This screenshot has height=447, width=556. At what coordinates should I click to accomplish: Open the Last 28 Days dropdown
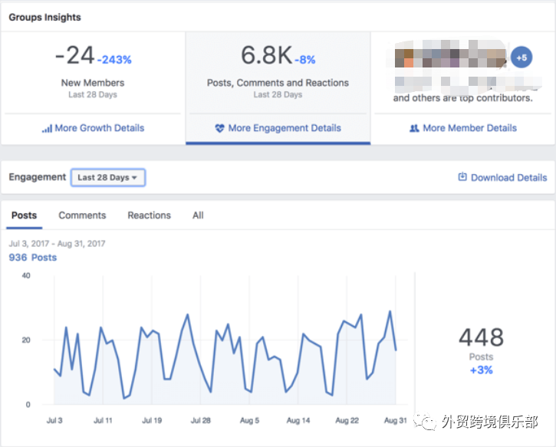tap(108, 177)
